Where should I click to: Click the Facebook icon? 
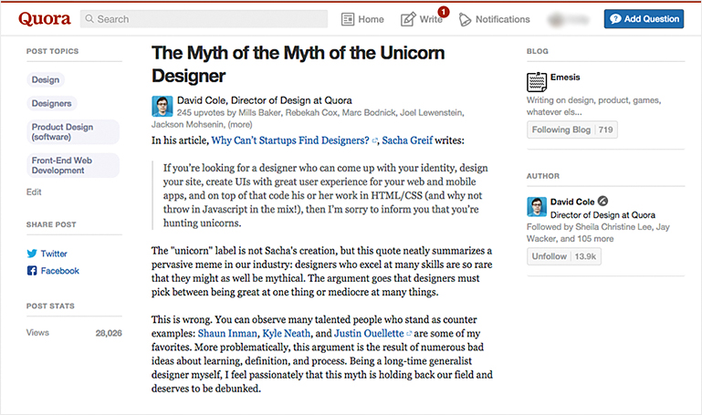[32, 271]
